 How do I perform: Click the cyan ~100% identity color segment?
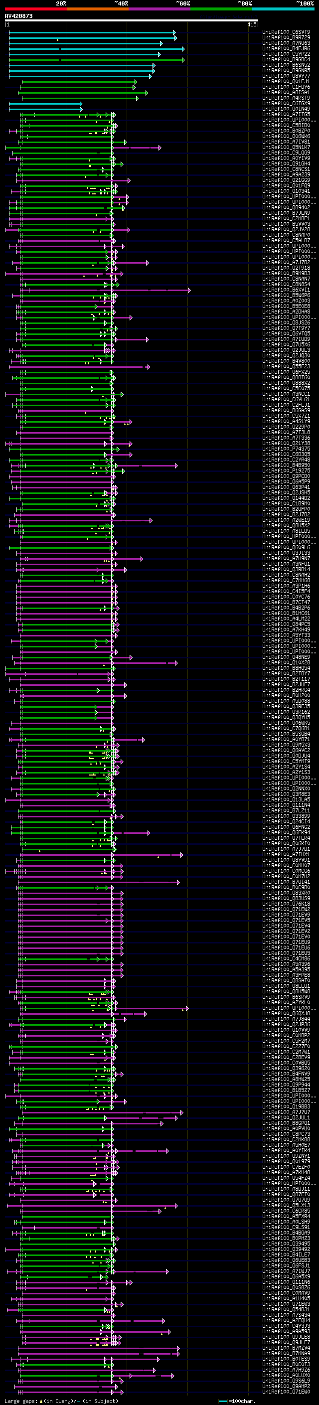pyautogui.click(x=283, y=9)
